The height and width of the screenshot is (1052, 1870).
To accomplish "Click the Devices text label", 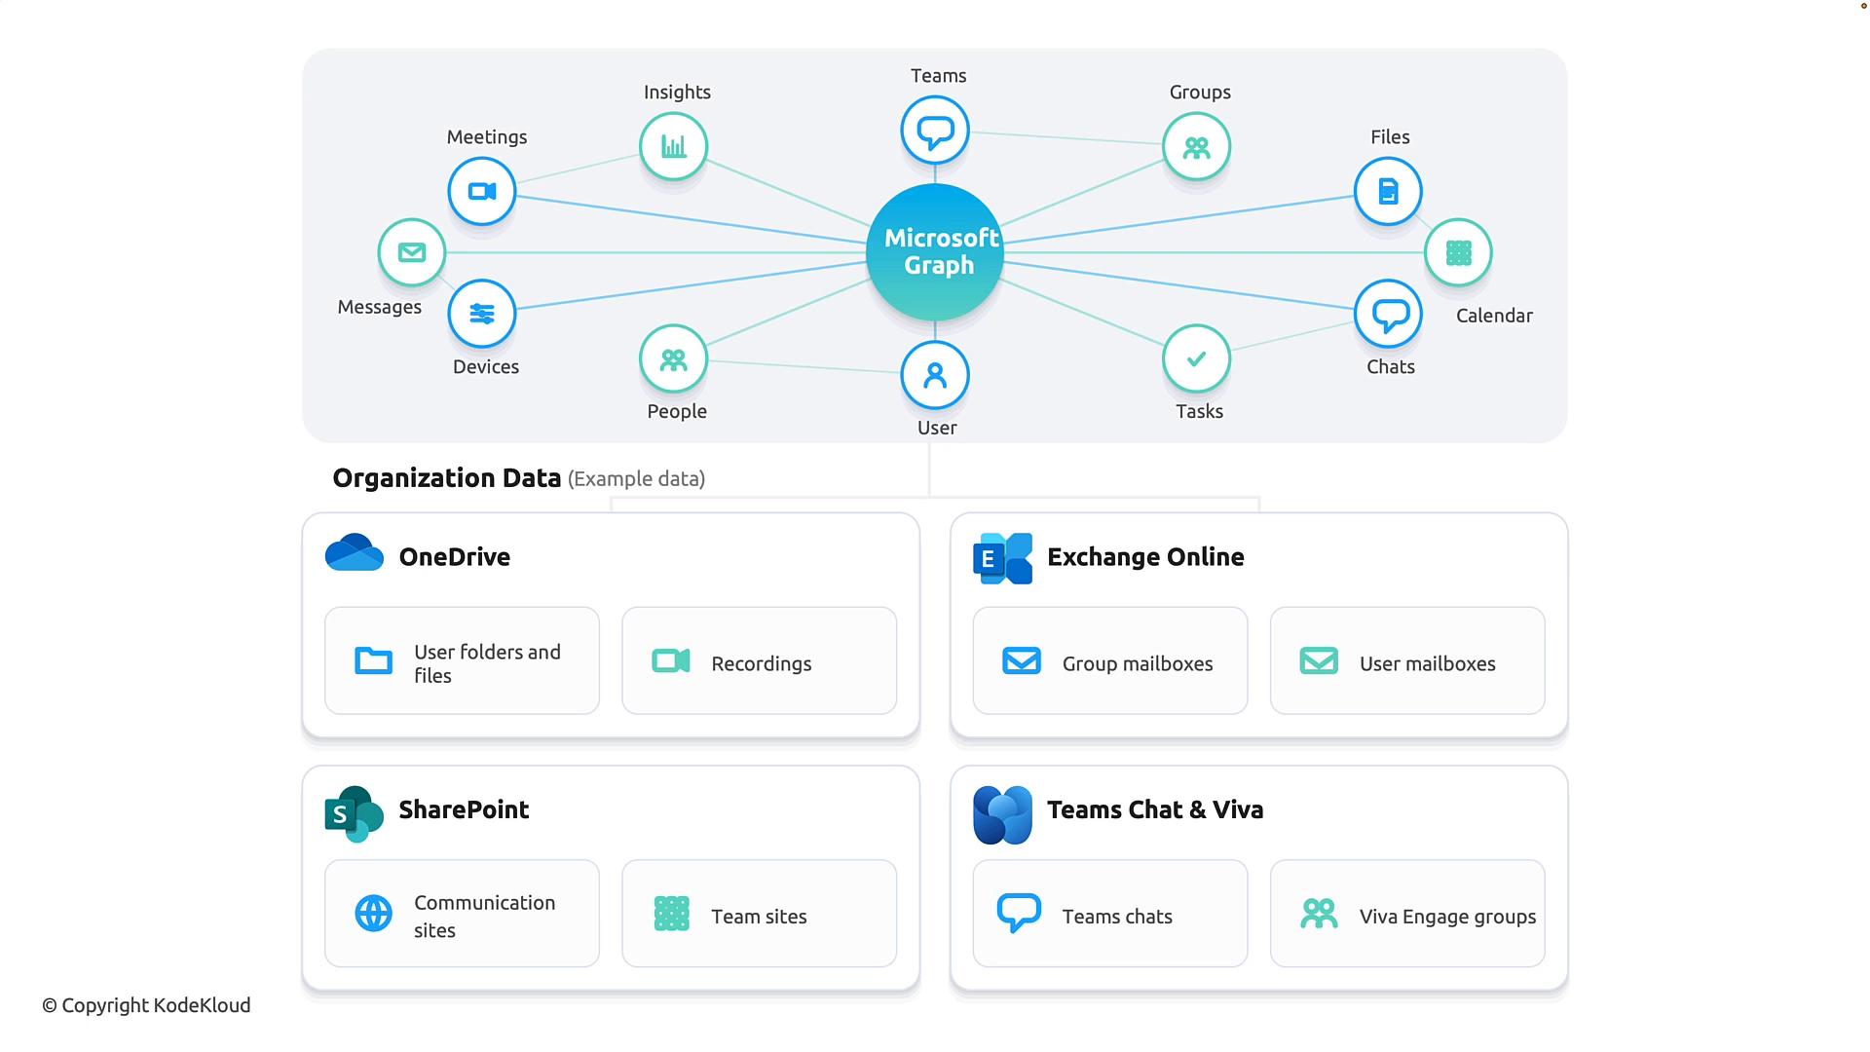I will [486, 367].
